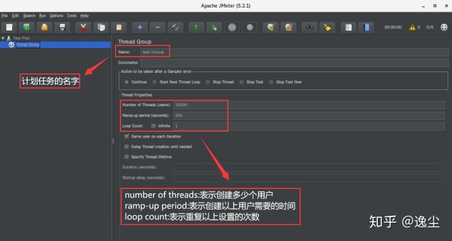Click the remote engines globe icon
This screenshot has height=241, width=452.
pos(444,27)
